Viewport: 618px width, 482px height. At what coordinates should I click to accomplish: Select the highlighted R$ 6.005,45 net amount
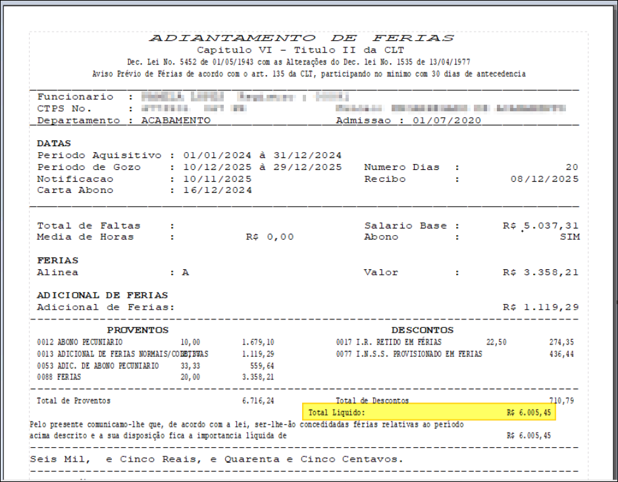point(528,413)
